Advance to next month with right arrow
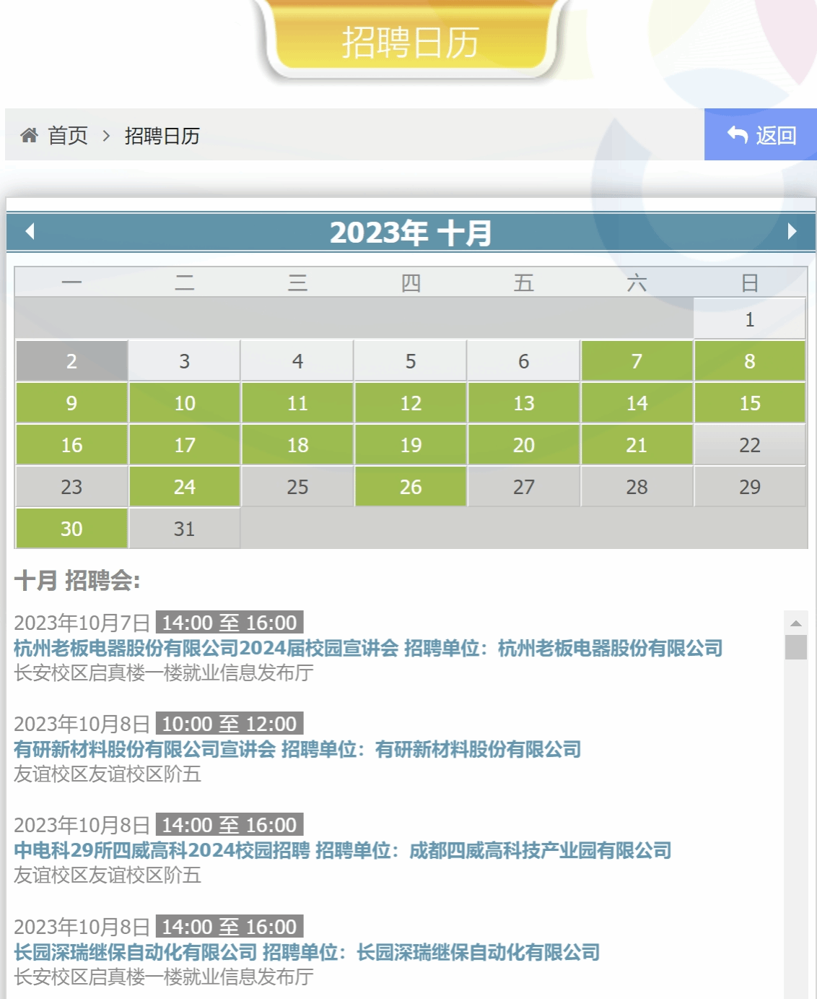The width and height of the screenshot is (817, 999). coord(791,231)
